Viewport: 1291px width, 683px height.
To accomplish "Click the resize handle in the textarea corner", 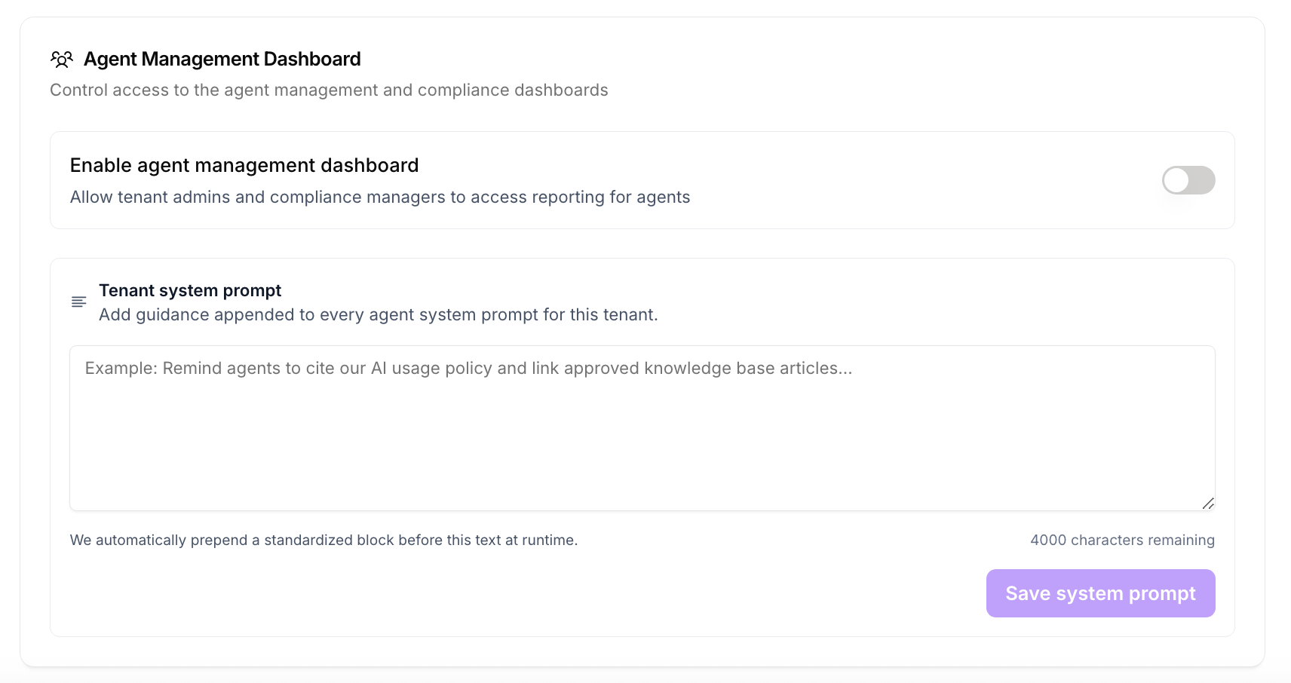I will (1208, 504).
